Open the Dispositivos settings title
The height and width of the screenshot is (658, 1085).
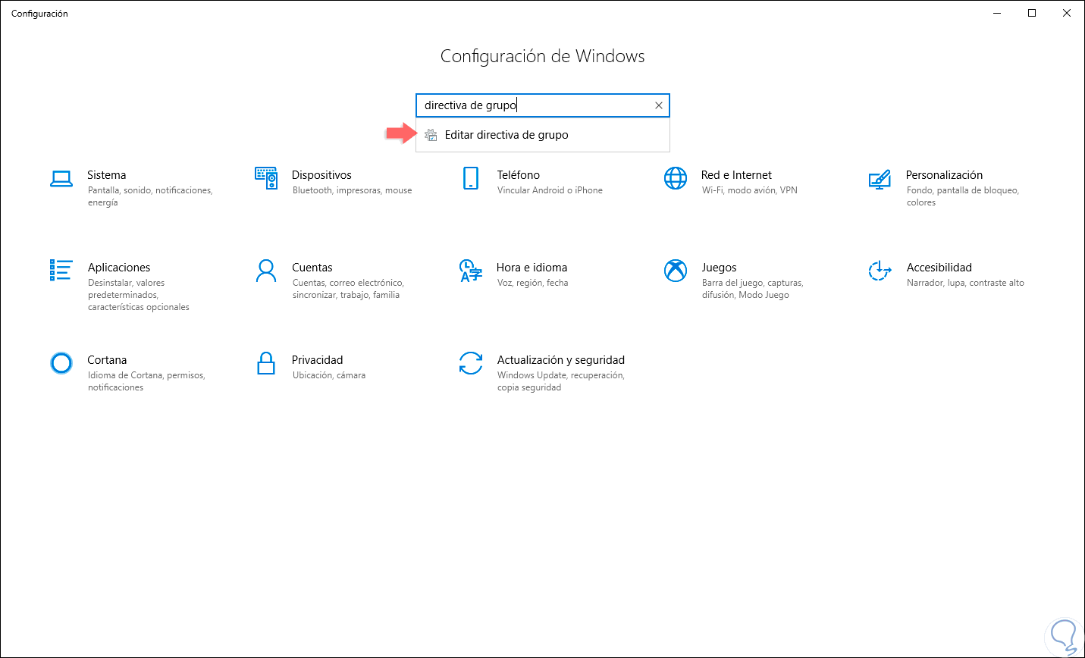(321, 175)
